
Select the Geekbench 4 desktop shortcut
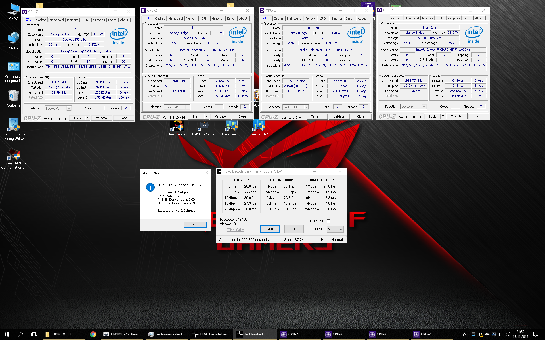[259, 128]
